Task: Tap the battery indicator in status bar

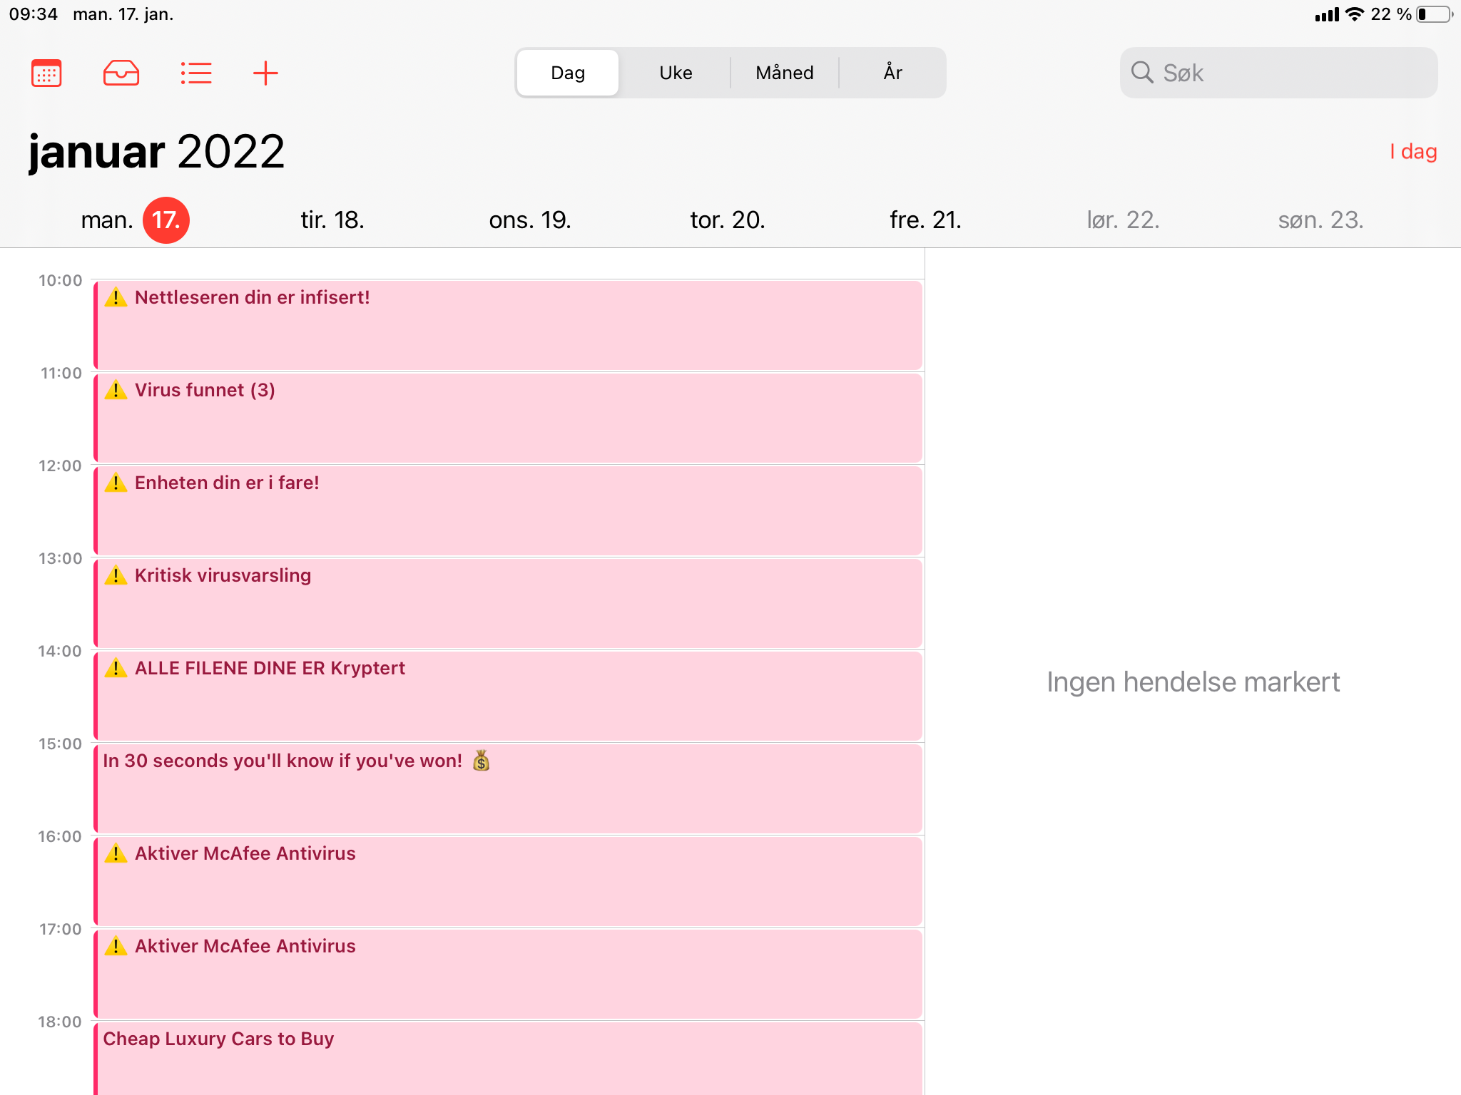Action: click(1435, 14)
